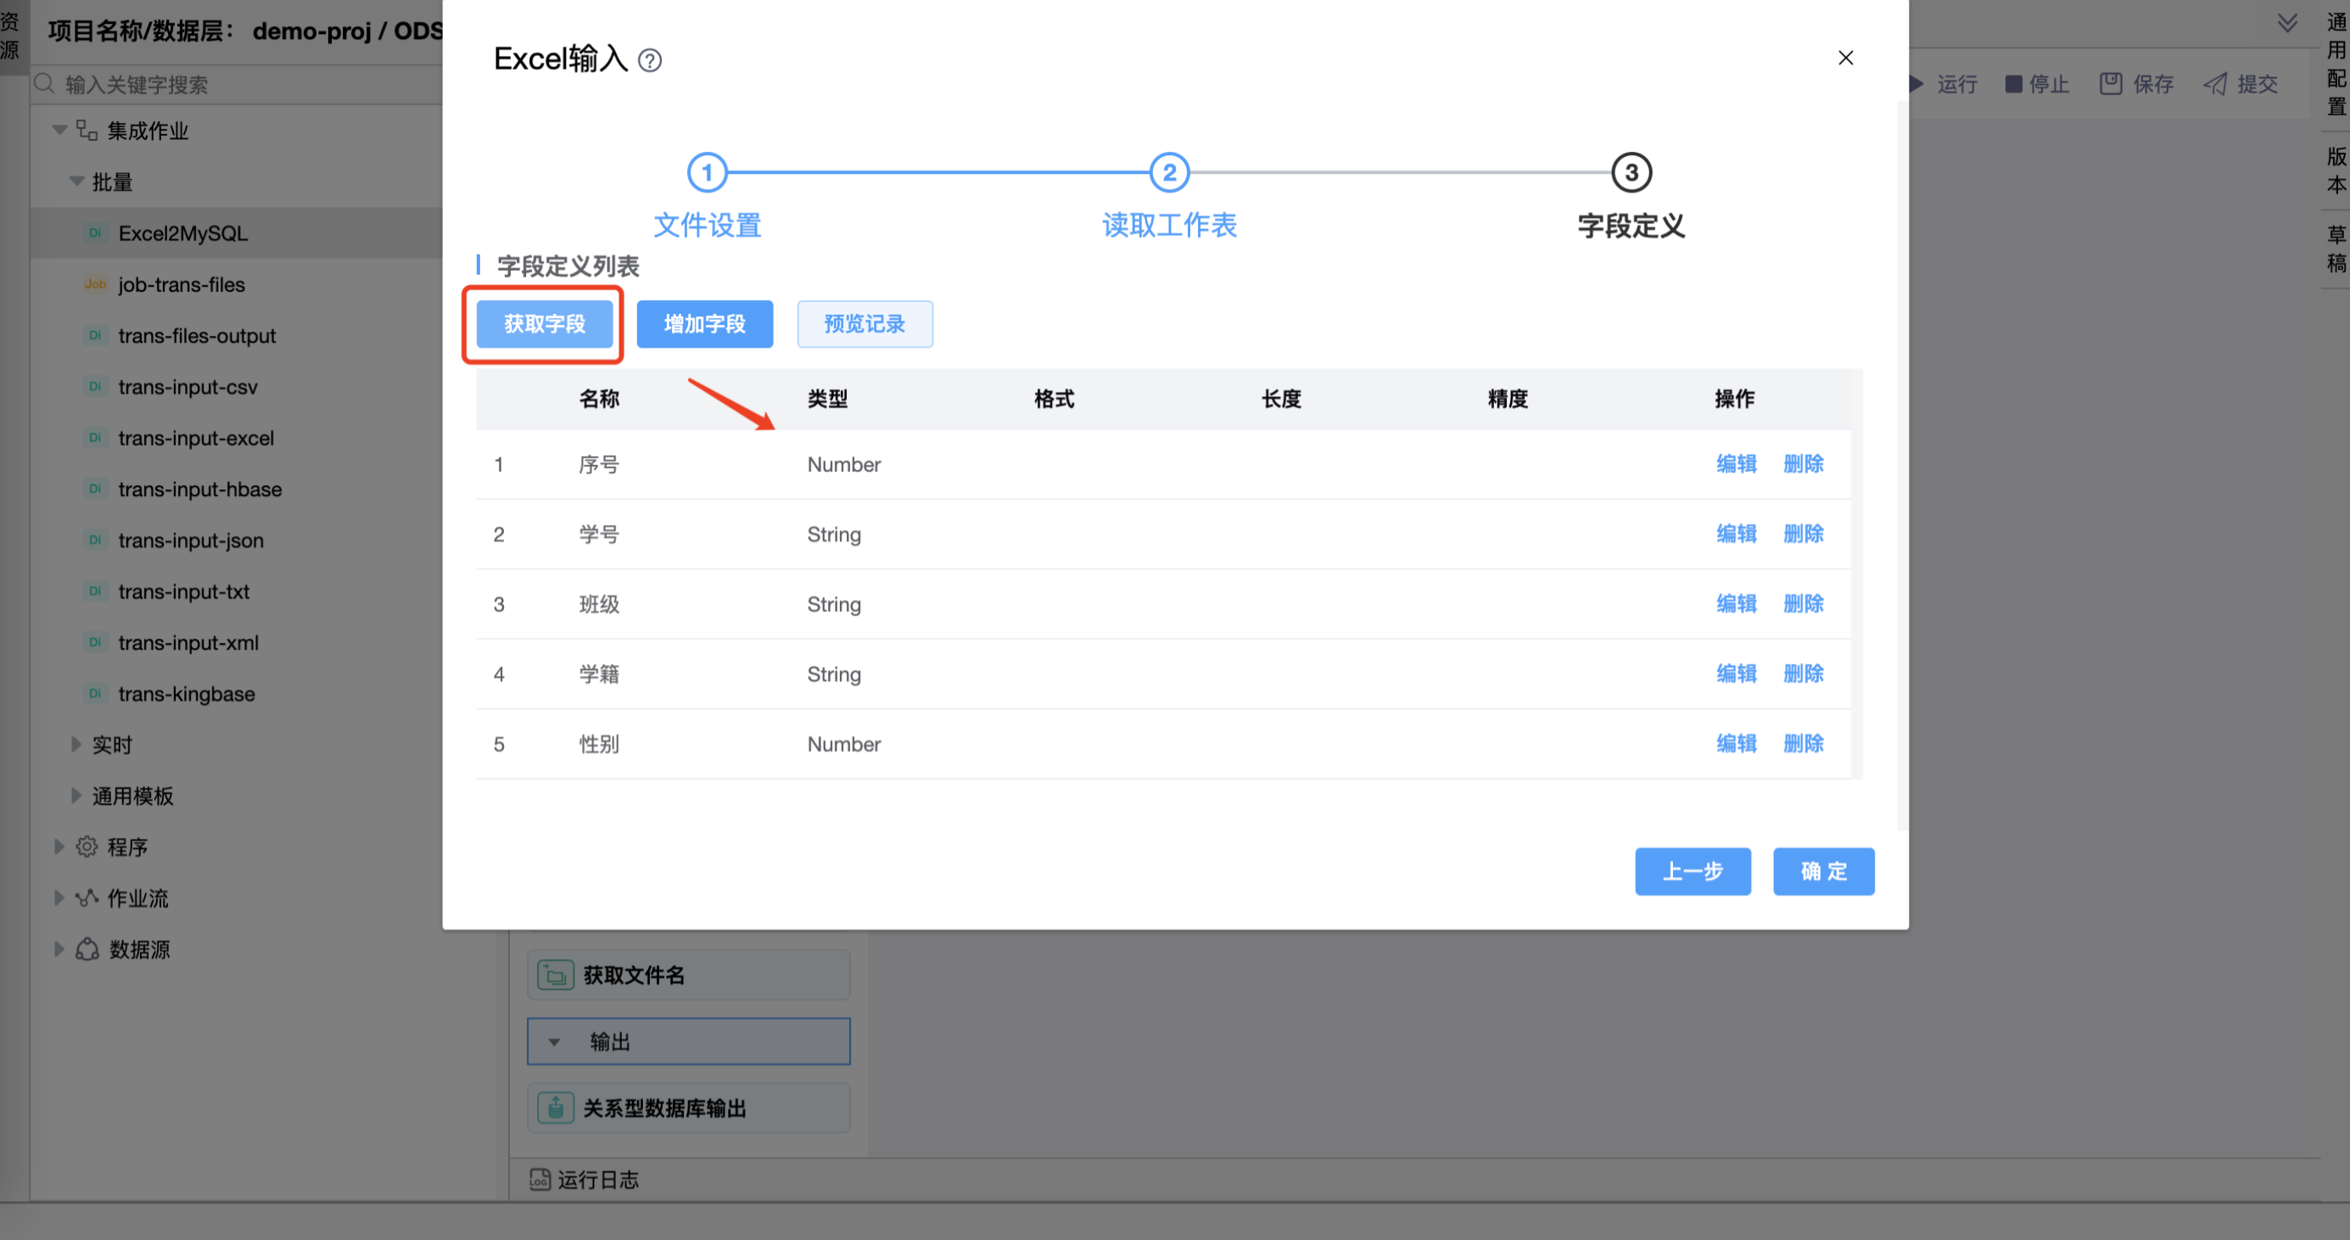Click the 保存 save icon in the toolbar
This screenshot has width=2350, height=1240.
(2110, 84)
